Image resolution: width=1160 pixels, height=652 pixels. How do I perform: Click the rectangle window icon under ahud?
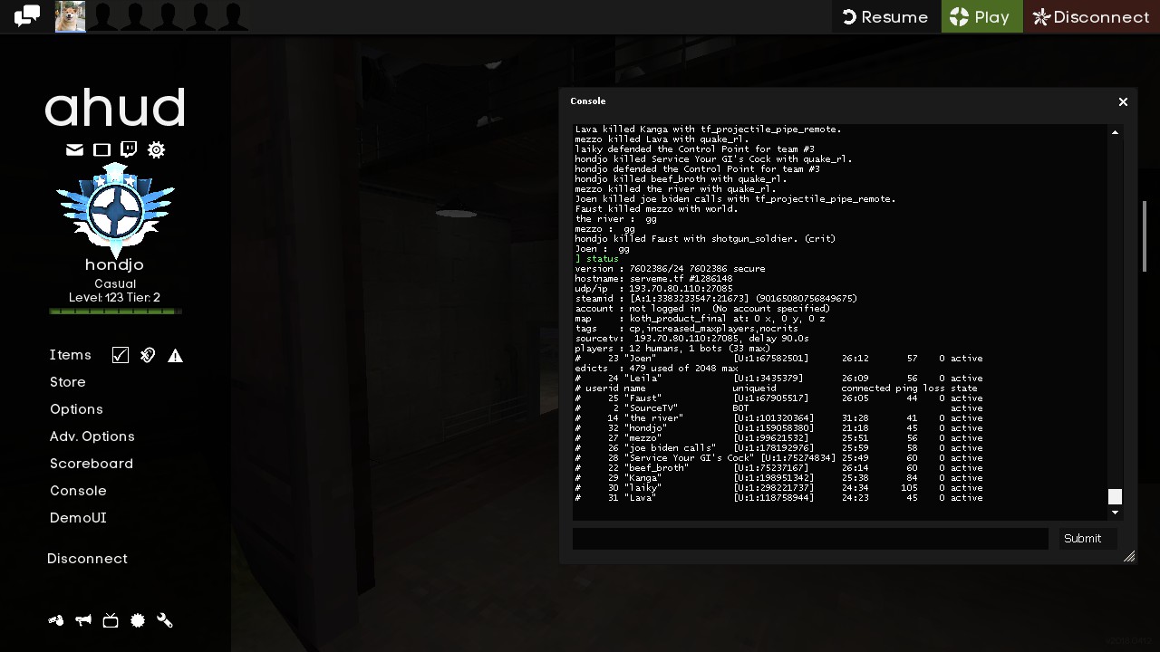tap(101, 149)
